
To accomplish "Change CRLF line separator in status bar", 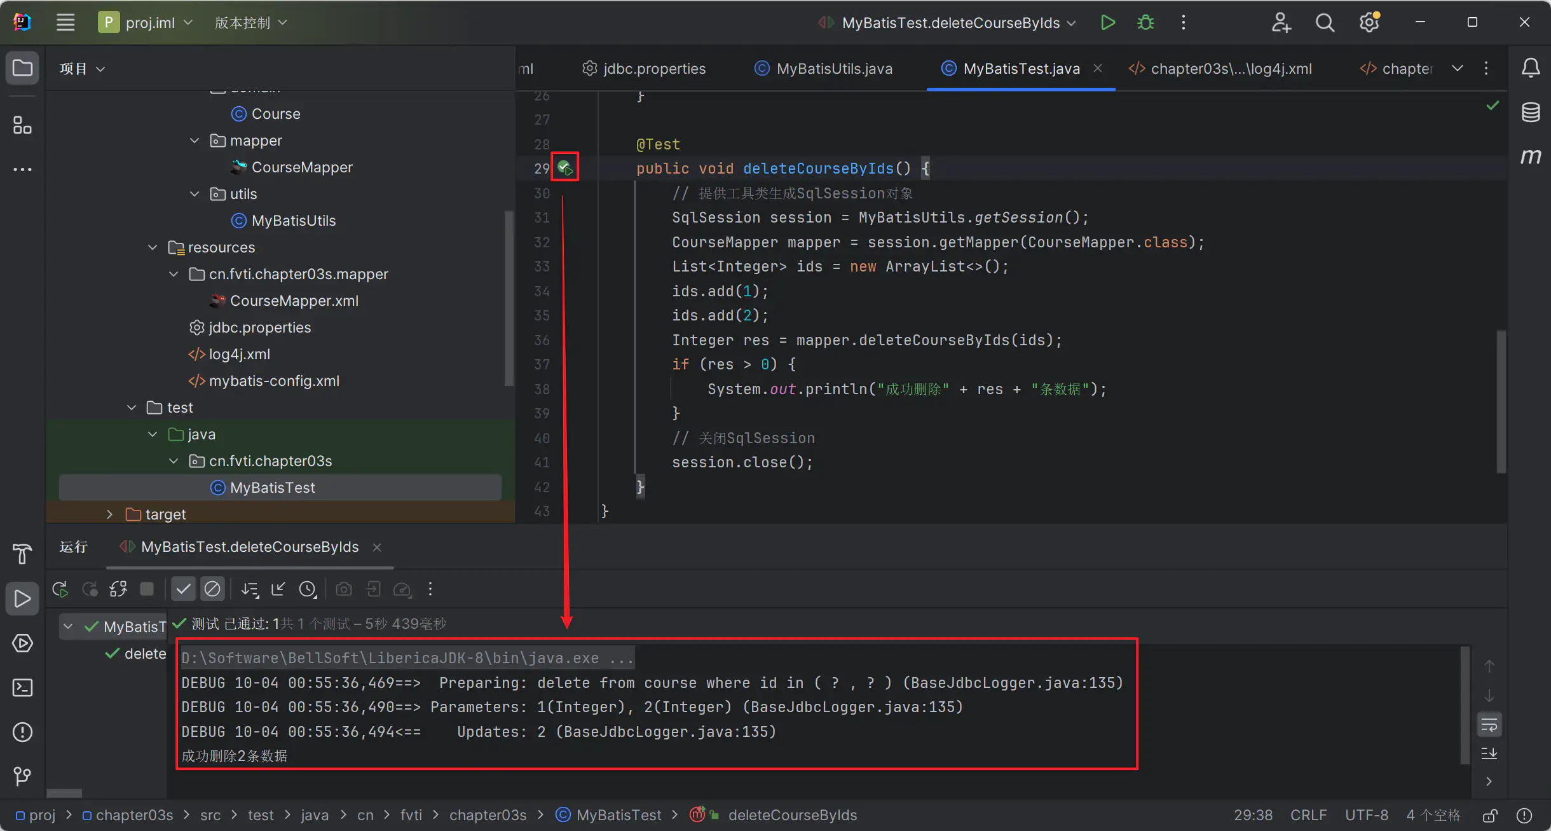I will [x=1308, y=815].
